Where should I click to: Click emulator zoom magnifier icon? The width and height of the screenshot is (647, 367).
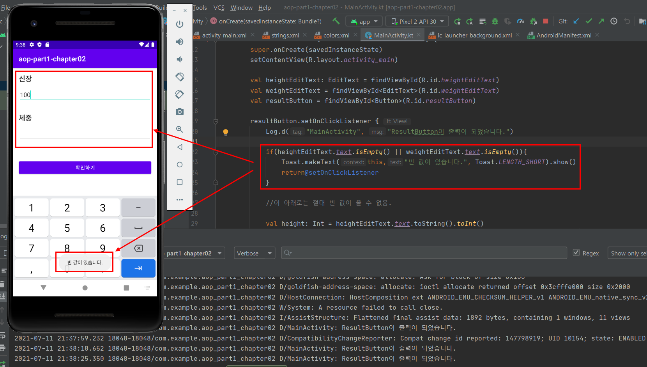click(x=180, y=129)
